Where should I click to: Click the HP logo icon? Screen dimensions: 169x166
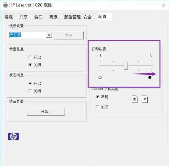point(13,136)
